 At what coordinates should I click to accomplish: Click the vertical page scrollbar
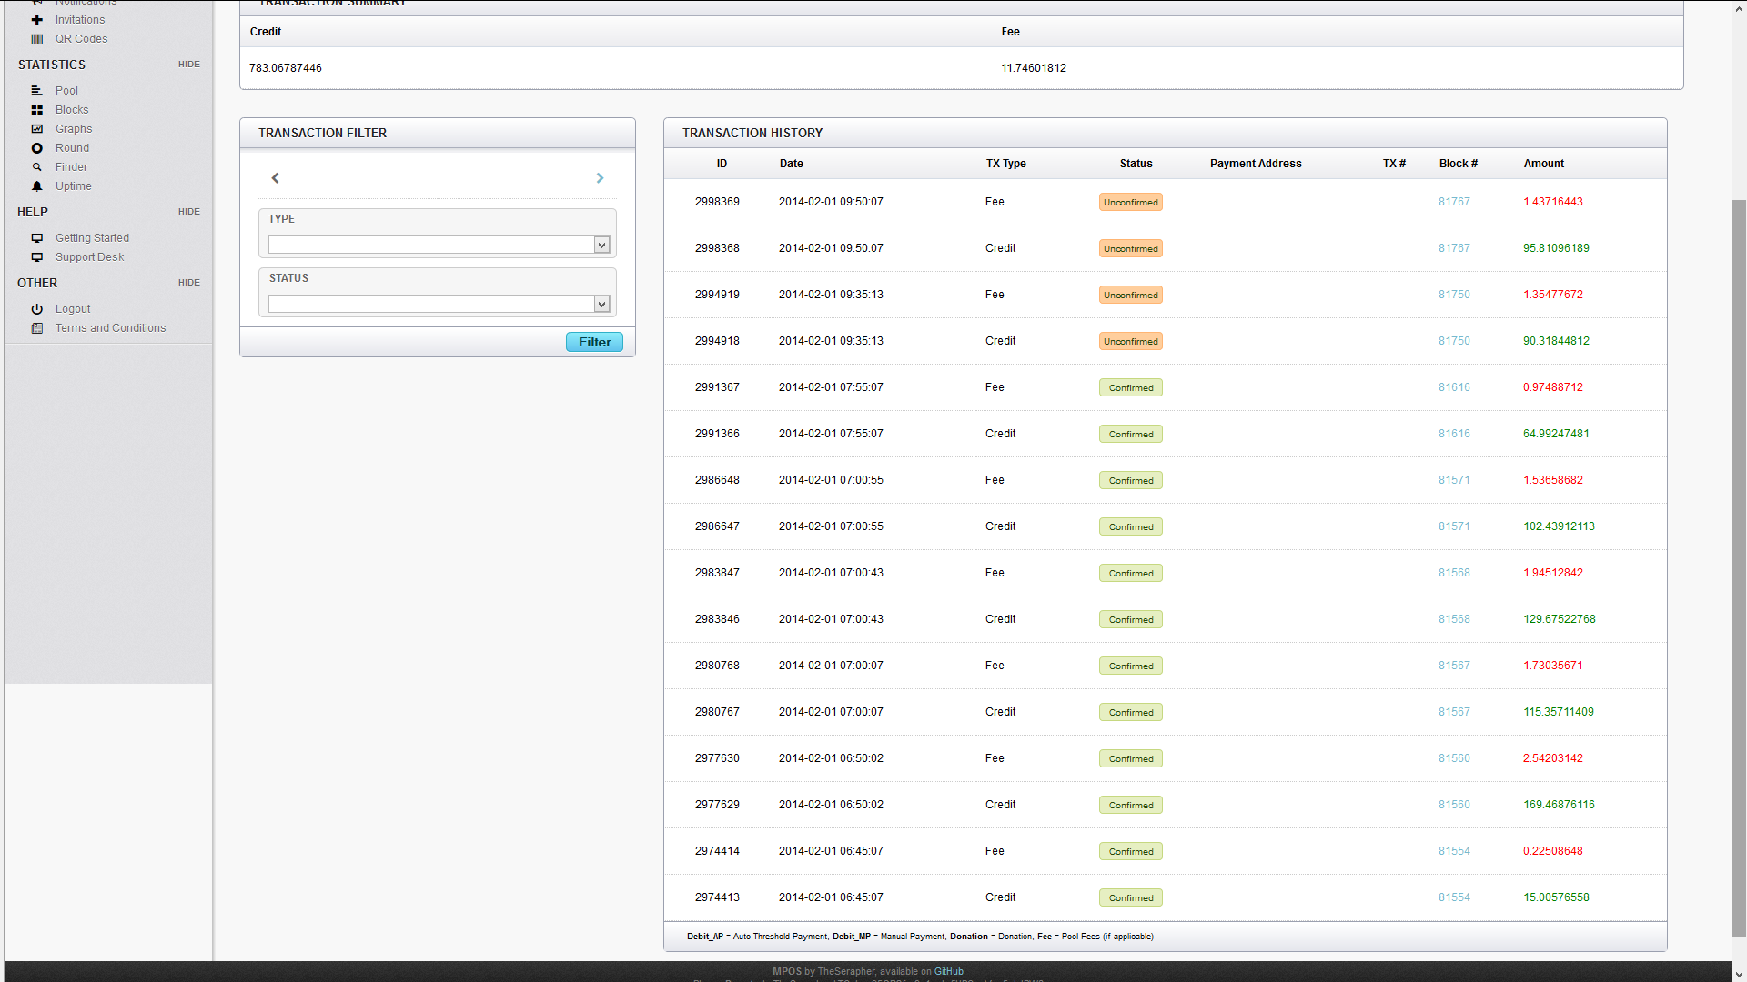(1739, 564)
